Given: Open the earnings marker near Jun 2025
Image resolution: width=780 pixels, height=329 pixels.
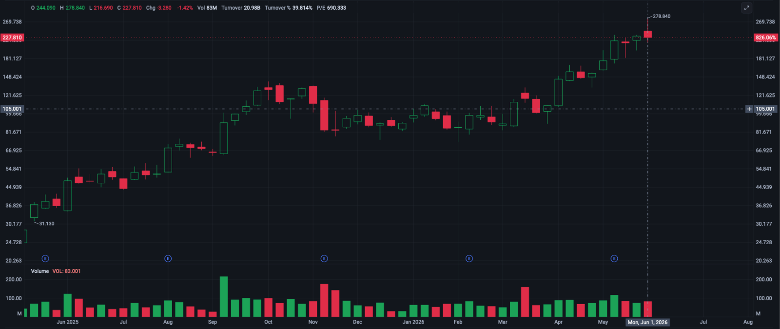Looking at the screenshot, I should tap(45, 258).
